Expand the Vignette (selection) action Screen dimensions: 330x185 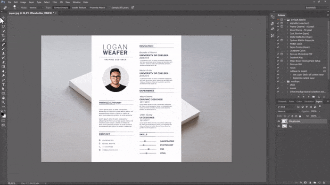[288, 23]
